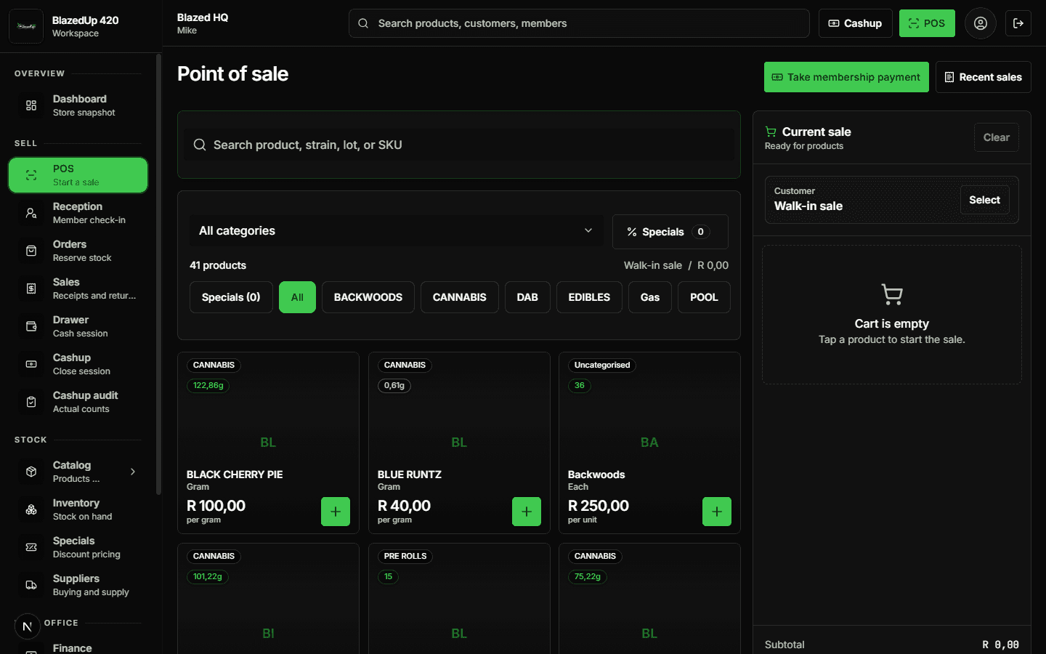This screenshot has width=1046, height=654.
Task: Filter by DAB category
Action: pos(527,297)
